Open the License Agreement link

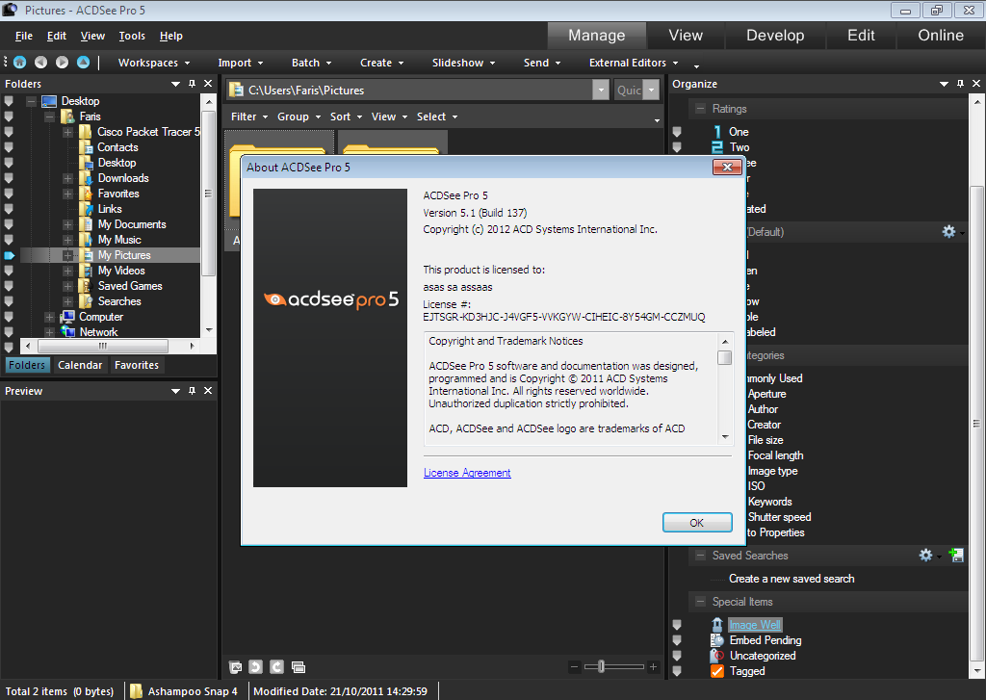(467, 473)
